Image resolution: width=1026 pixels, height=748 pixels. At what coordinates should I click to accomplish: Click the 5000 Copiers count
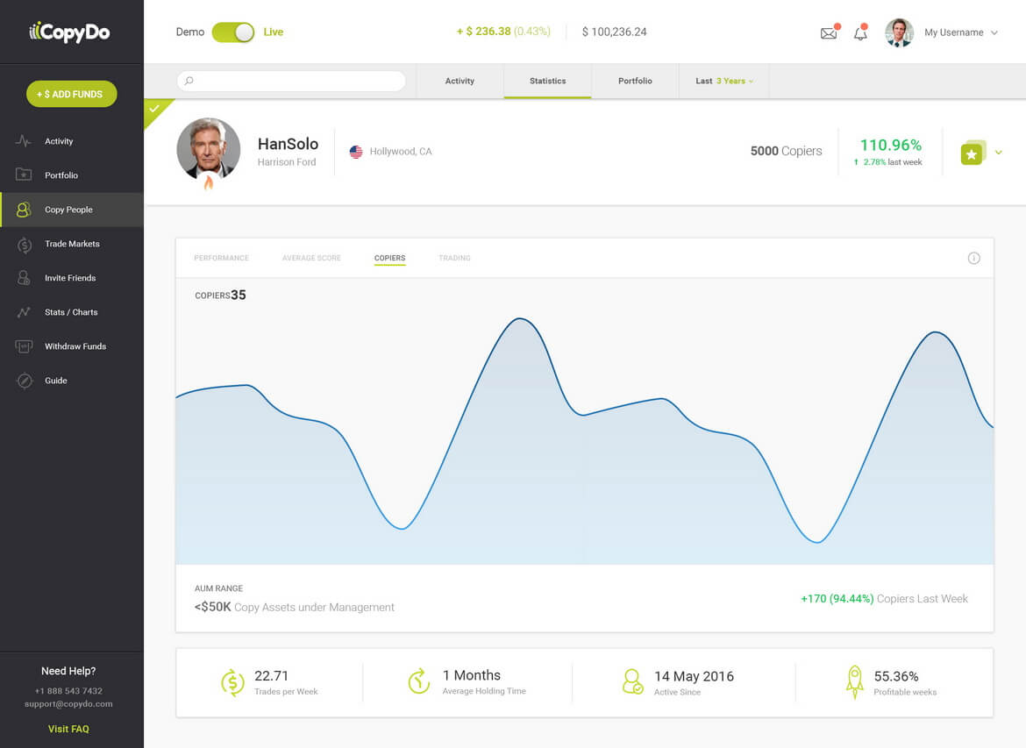coord(786,151)
